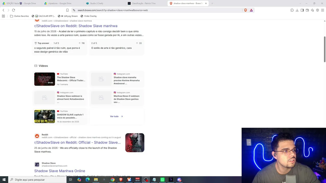Click the page vertical scrollbar

tap(324, 49)
